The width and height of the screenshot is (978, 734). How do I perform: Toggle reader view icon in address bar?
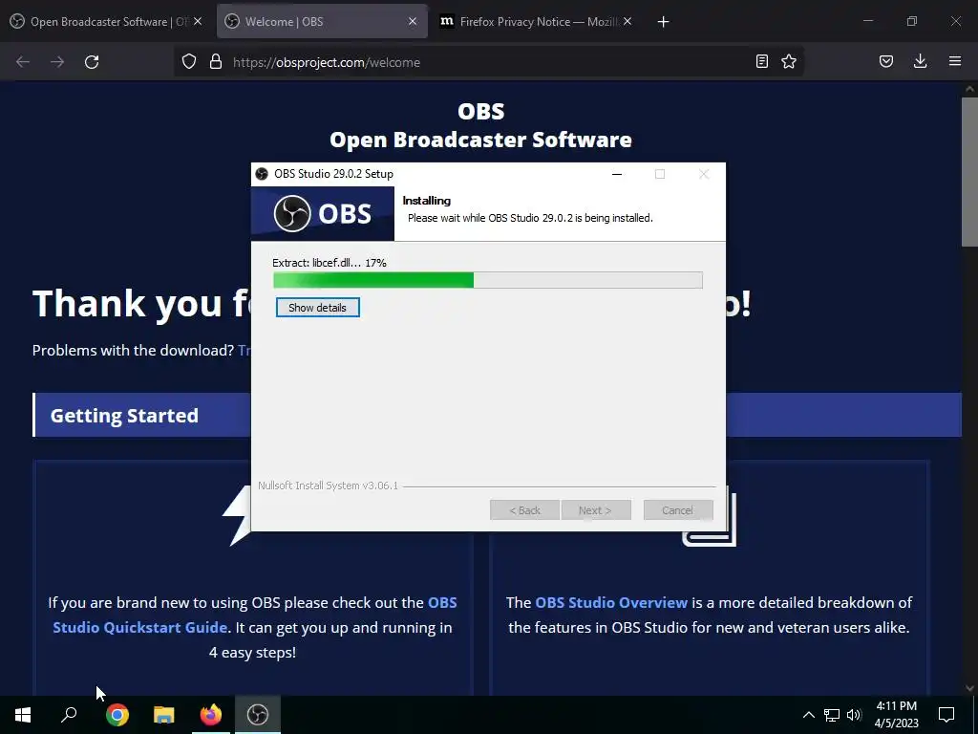(761, 61)
